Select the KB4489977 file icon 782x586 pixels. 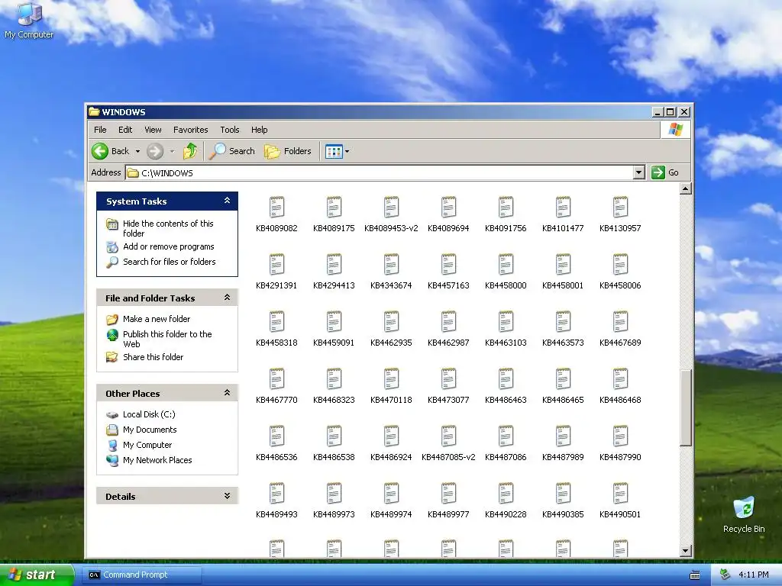(x=448, y=494)
